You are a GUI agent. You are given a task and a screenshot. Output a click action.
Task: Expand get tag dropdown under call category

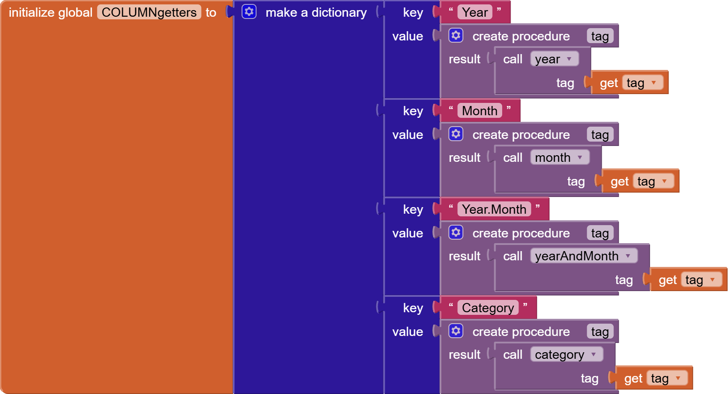click(678, 378)
